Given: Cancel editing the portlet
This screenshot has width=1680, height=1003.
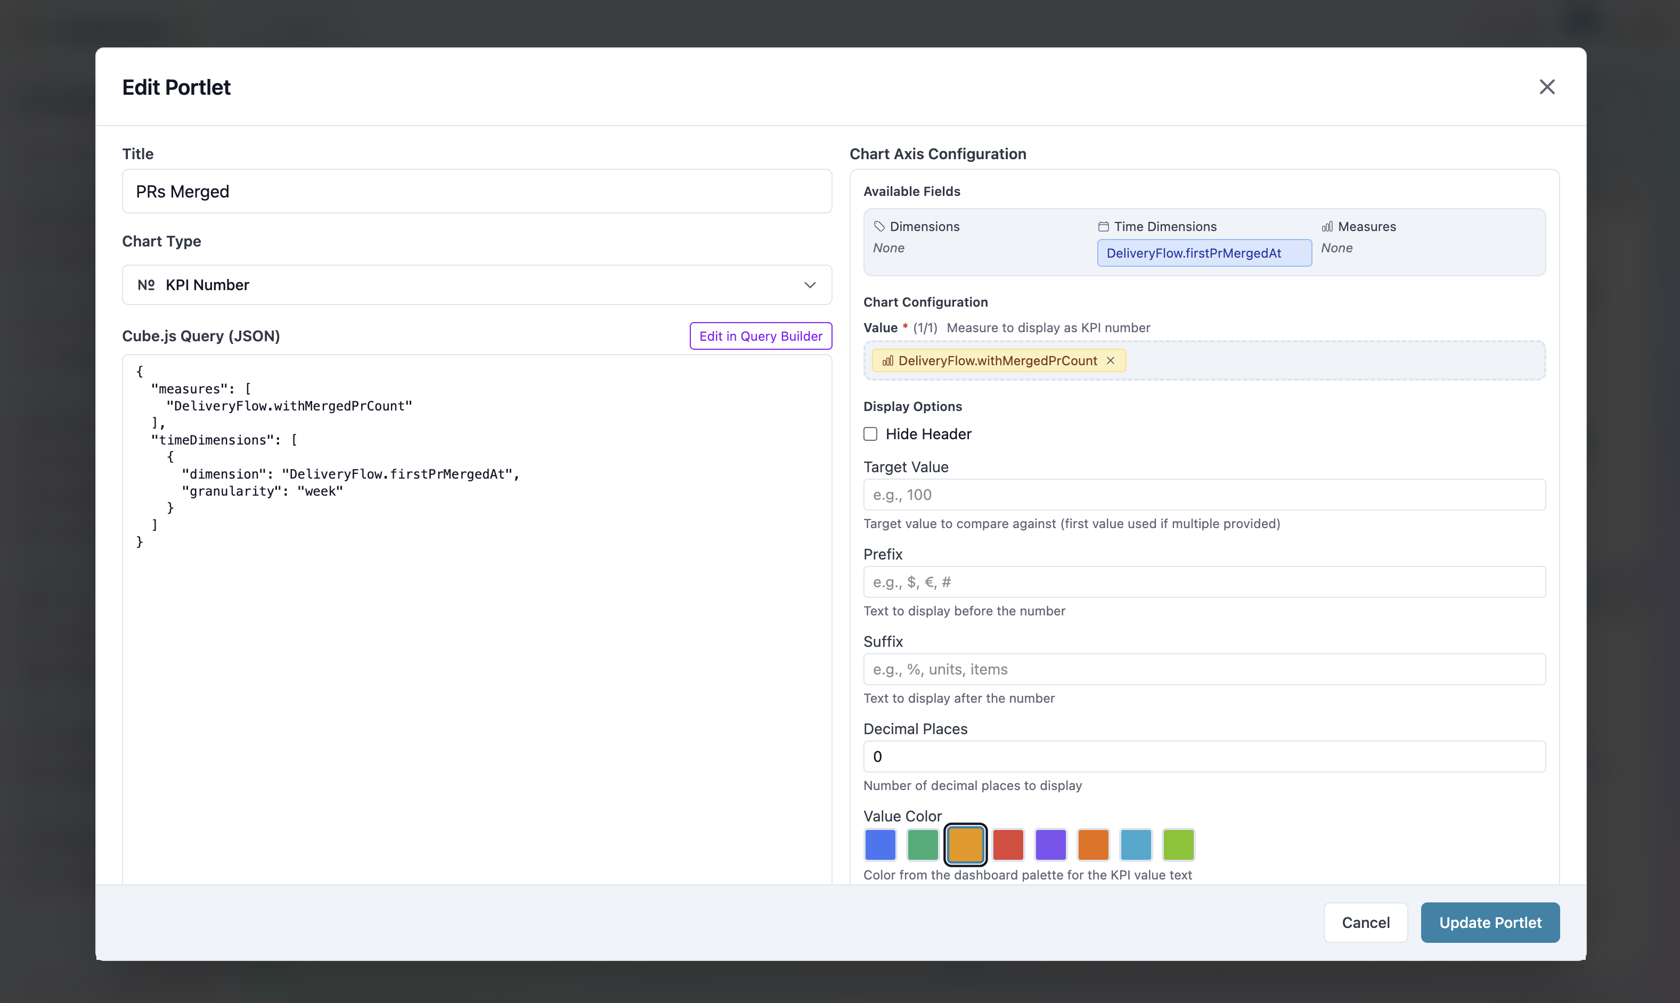Looking at the screenshot, I should click(1365, 923).
